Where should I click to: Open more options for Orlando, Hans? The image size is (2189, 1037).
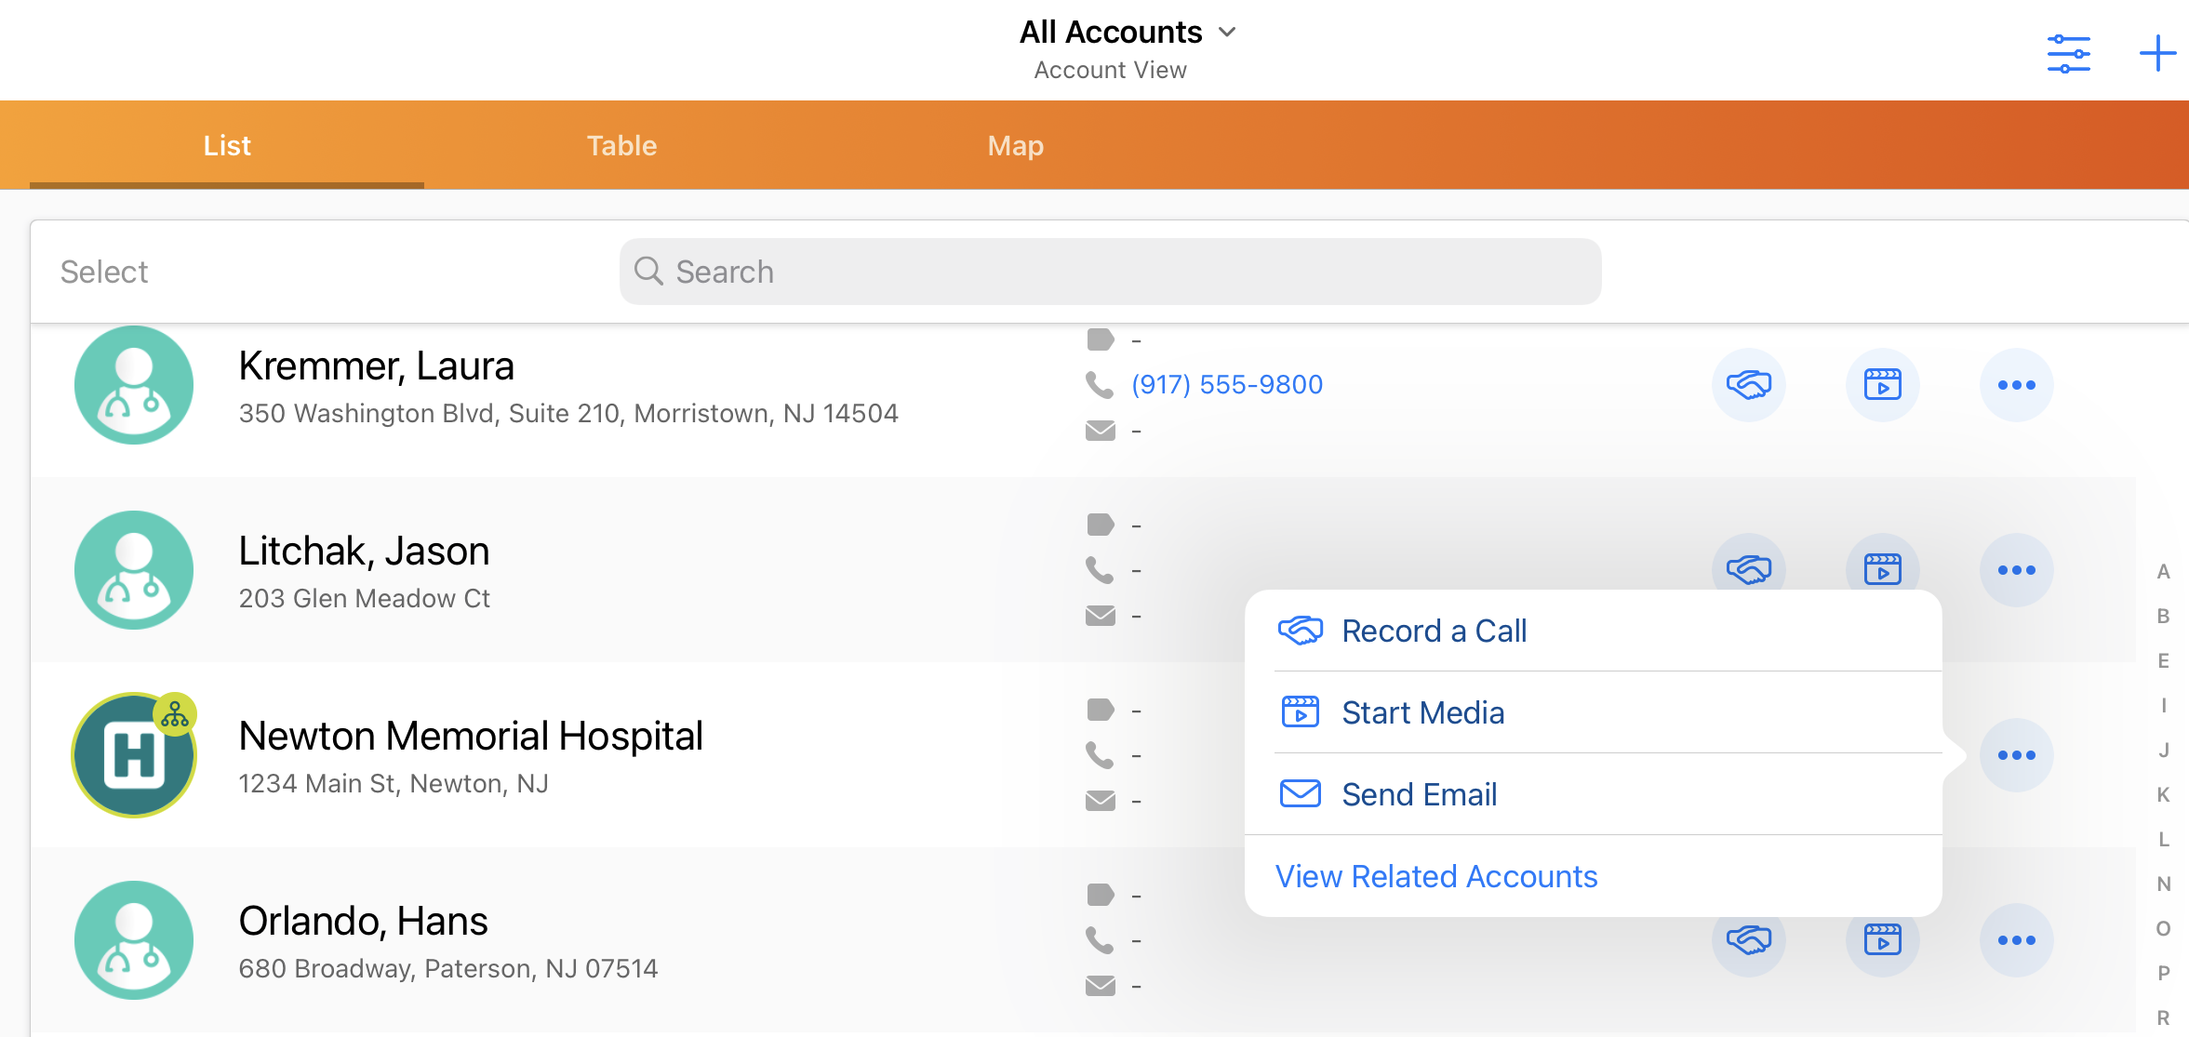[x=2016, y=940]
